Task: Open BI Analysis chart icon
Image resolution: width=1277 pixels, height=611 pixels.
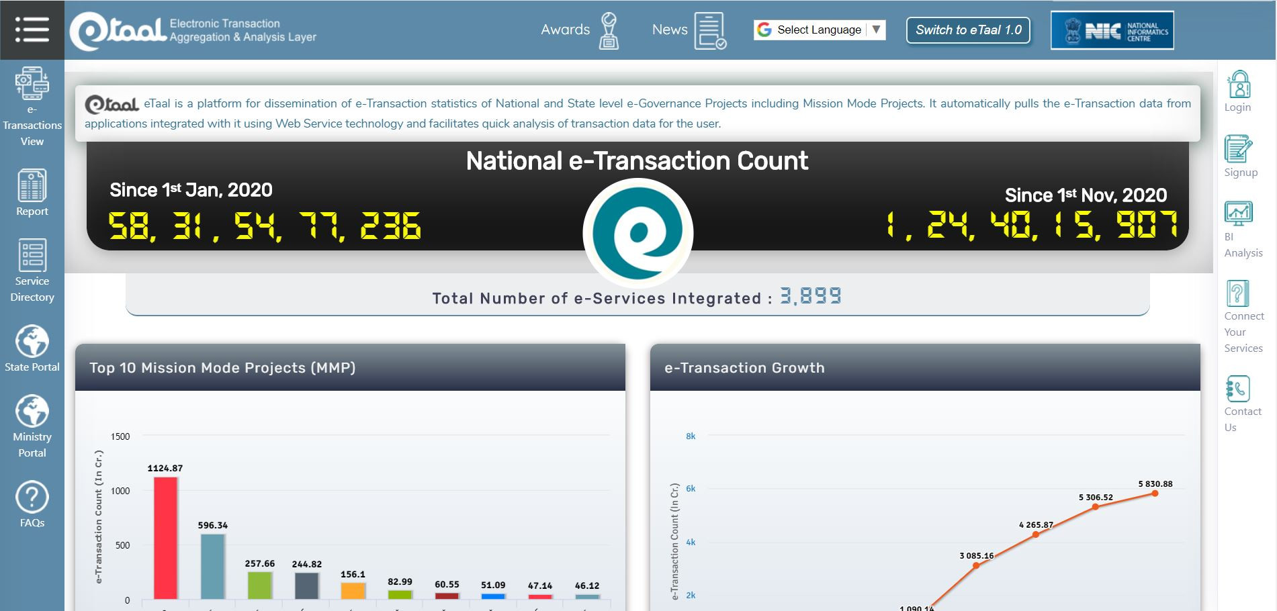Action: (x=1238, y=214)
